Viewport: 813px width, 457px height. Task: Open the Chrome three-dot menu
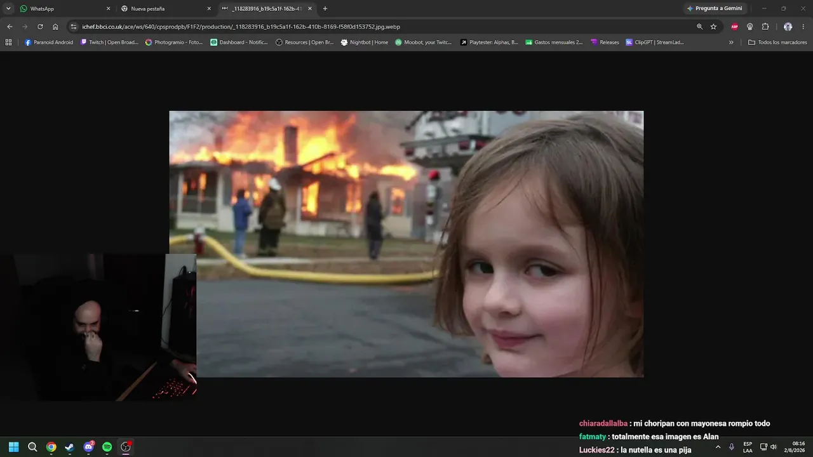tap(803, 27)
